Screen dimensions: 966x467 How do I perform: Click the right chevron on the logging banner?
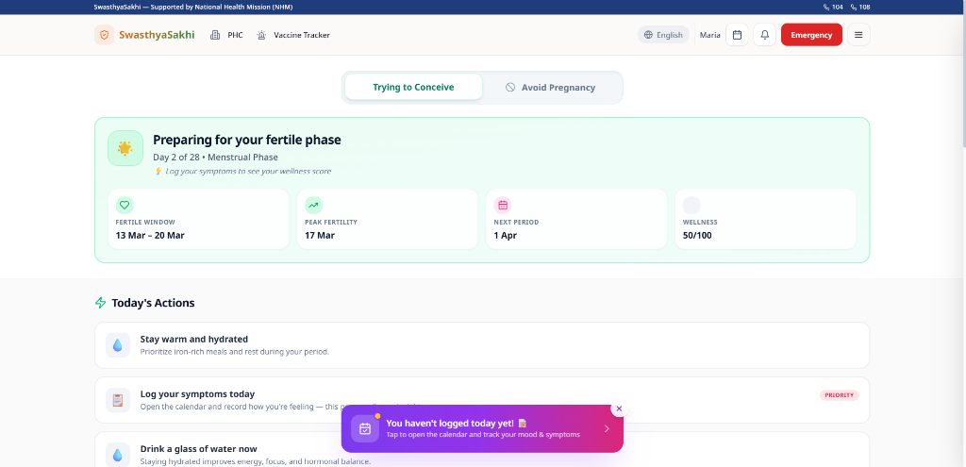(607, 429)
